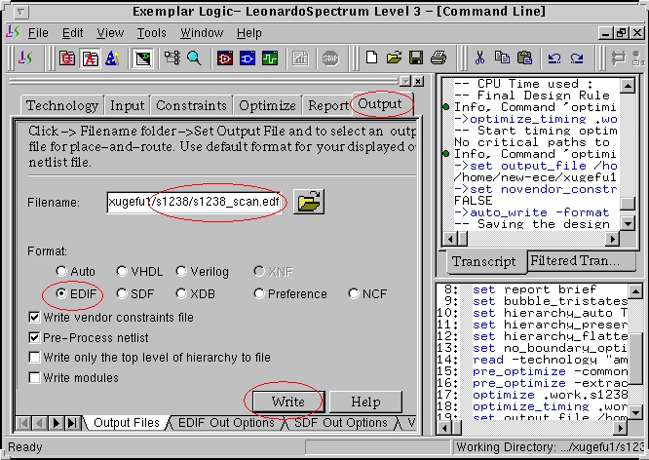
Task: Toggle the Pre-Process netlist checkbox
Action: click(34, 338)
